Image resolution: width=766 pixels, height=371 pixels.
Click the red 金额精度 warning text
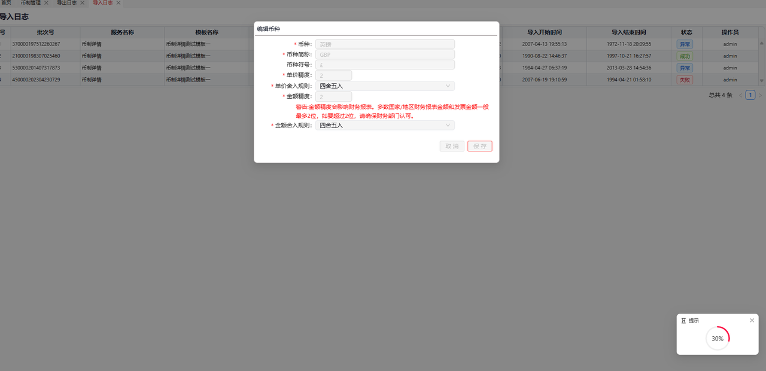pyautogui.click(x=392, y=111)
